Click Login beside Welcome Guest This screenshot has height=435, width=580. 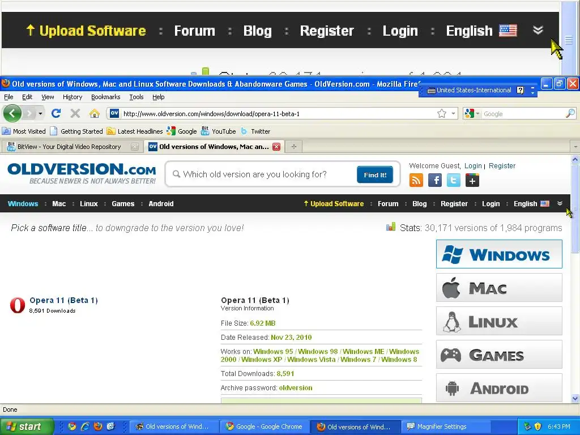(473, 166)
